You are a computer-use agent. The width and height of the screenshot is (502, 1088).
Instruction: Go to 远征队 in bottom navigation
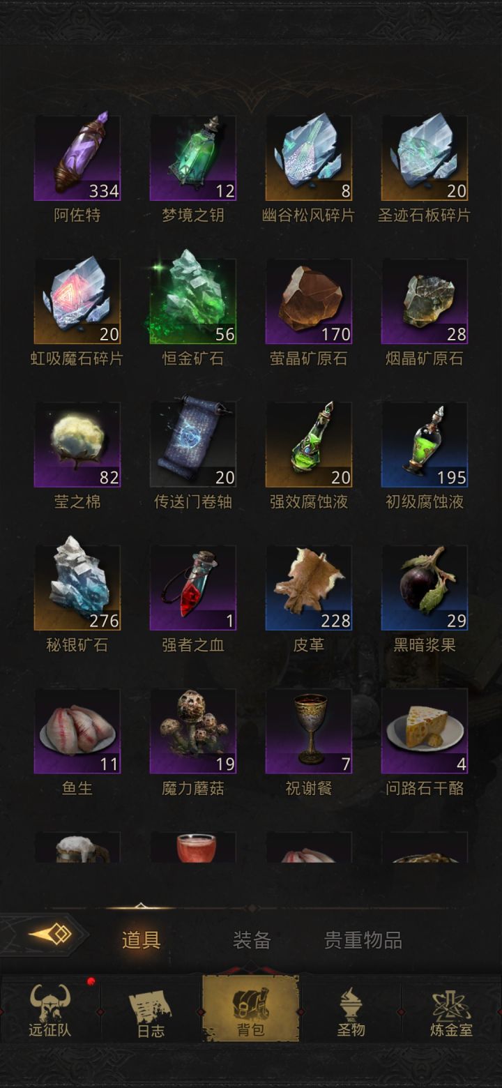50,1011
